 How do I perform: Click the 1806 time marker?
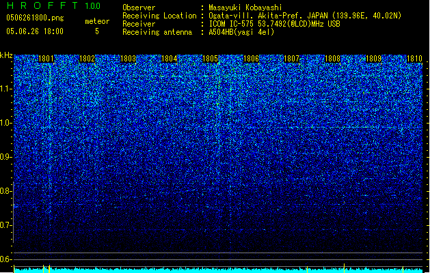[251, 59]
